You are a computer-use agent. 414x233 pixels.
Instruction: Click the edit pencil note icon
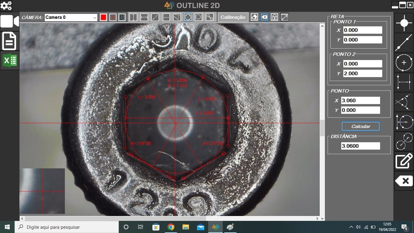404,161
